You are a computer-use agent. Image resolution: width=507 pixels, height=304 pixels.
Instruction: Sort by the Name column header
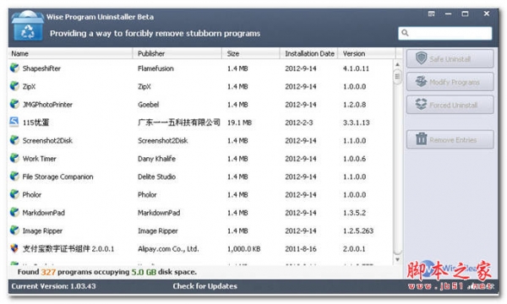[x=70, y=54]
